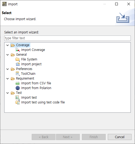Click the CSV file import icon
This screenshot has width=135, height=144.
17,83
